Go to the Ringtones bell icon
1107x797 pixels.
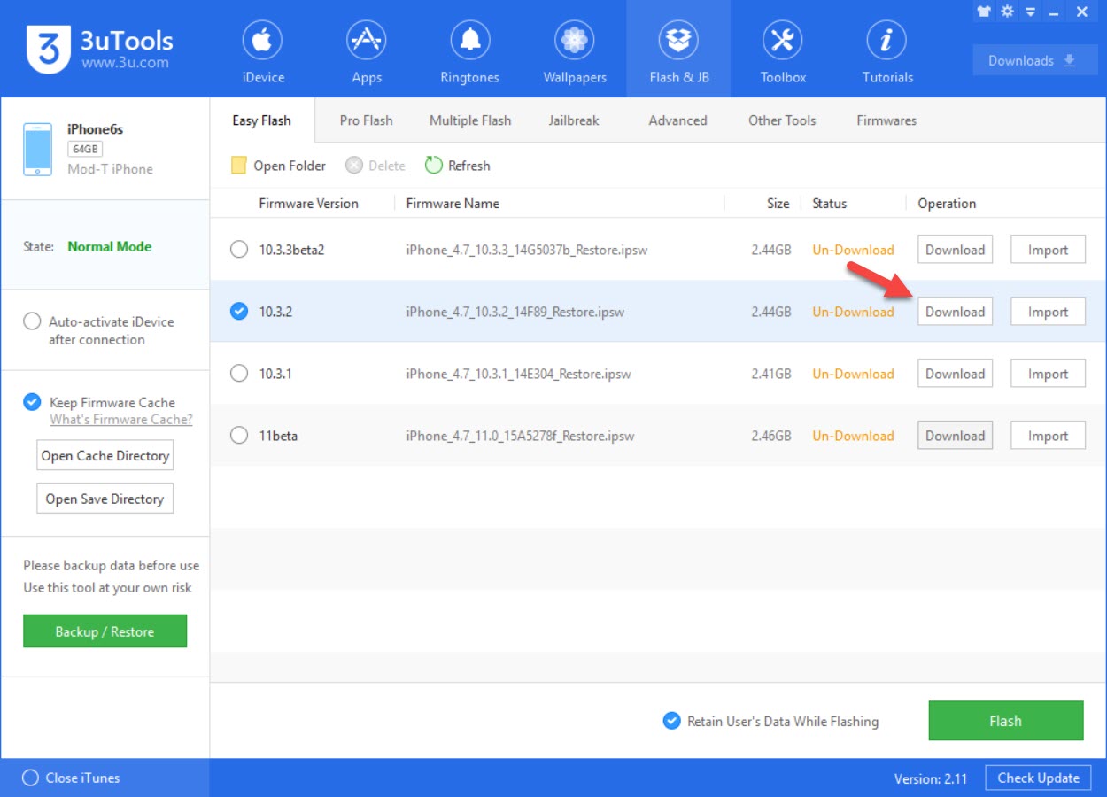(x=469, y=41)
